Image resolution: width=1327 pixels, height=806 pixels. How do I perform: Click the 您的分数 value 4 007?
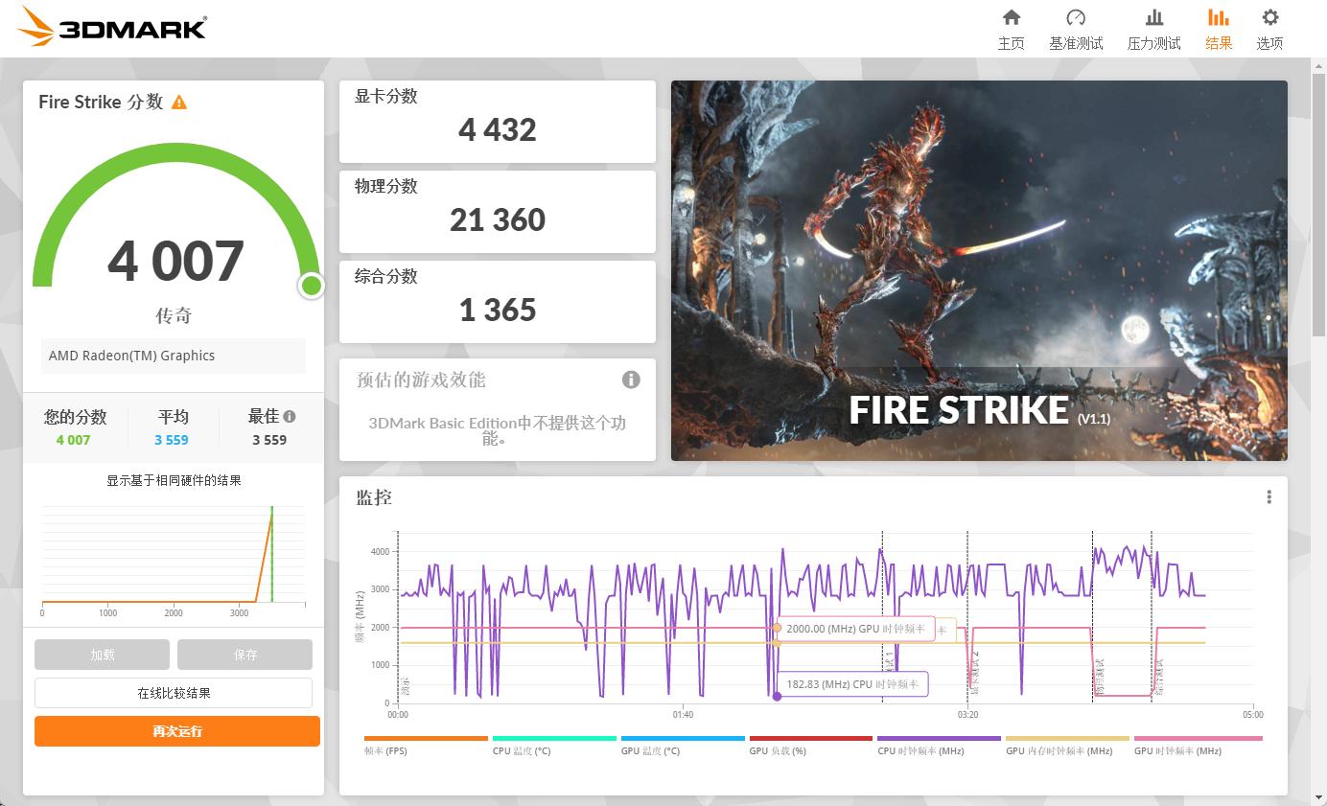click(x=73, y=440)
